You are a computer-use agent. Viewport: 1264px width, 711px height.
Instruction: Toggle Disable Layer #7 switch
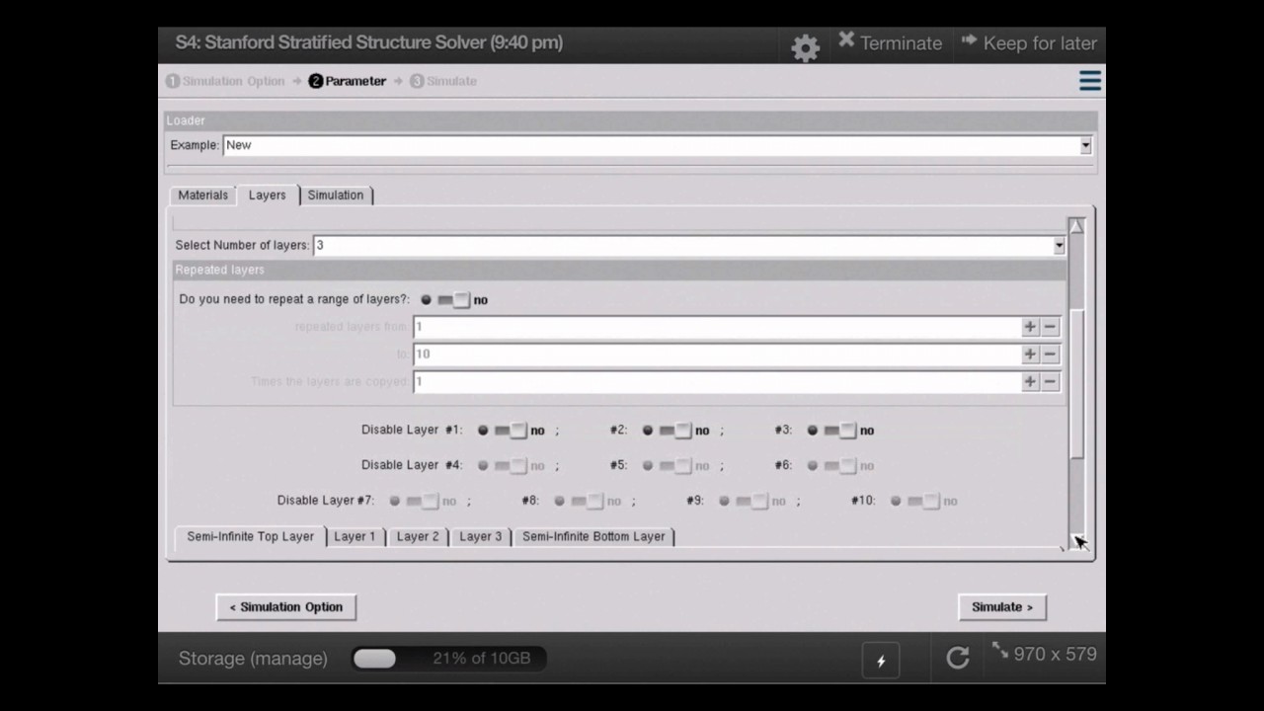423,502
